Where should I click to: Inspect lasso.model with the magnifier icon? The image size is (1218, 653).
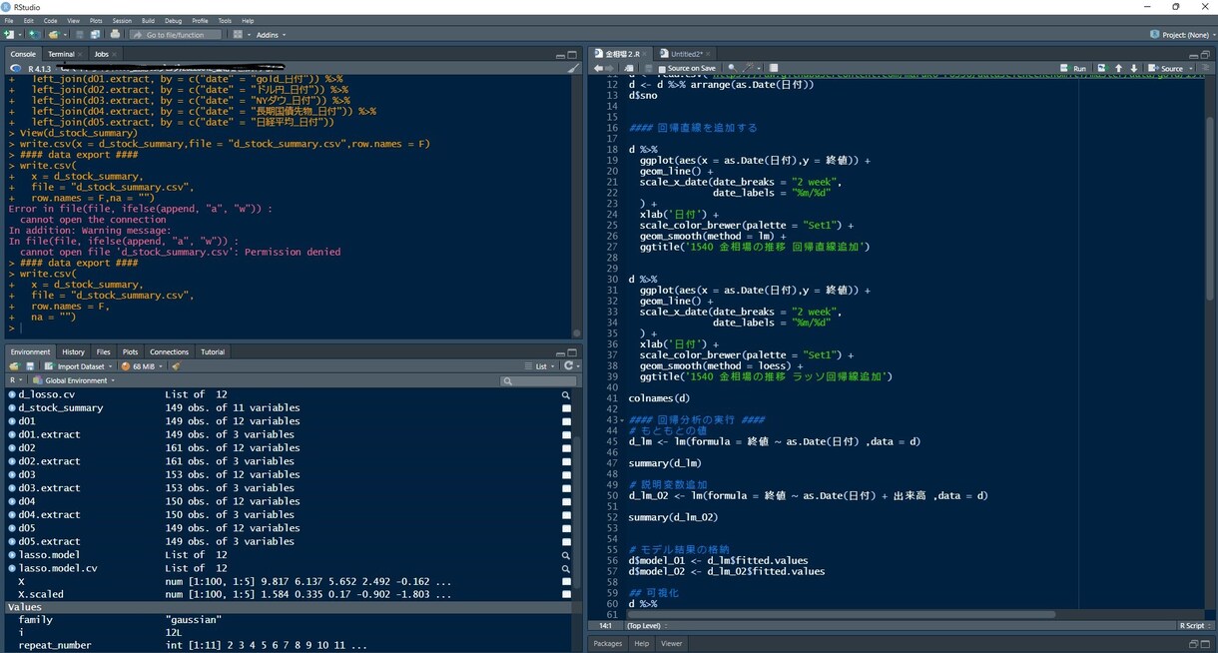566,555
